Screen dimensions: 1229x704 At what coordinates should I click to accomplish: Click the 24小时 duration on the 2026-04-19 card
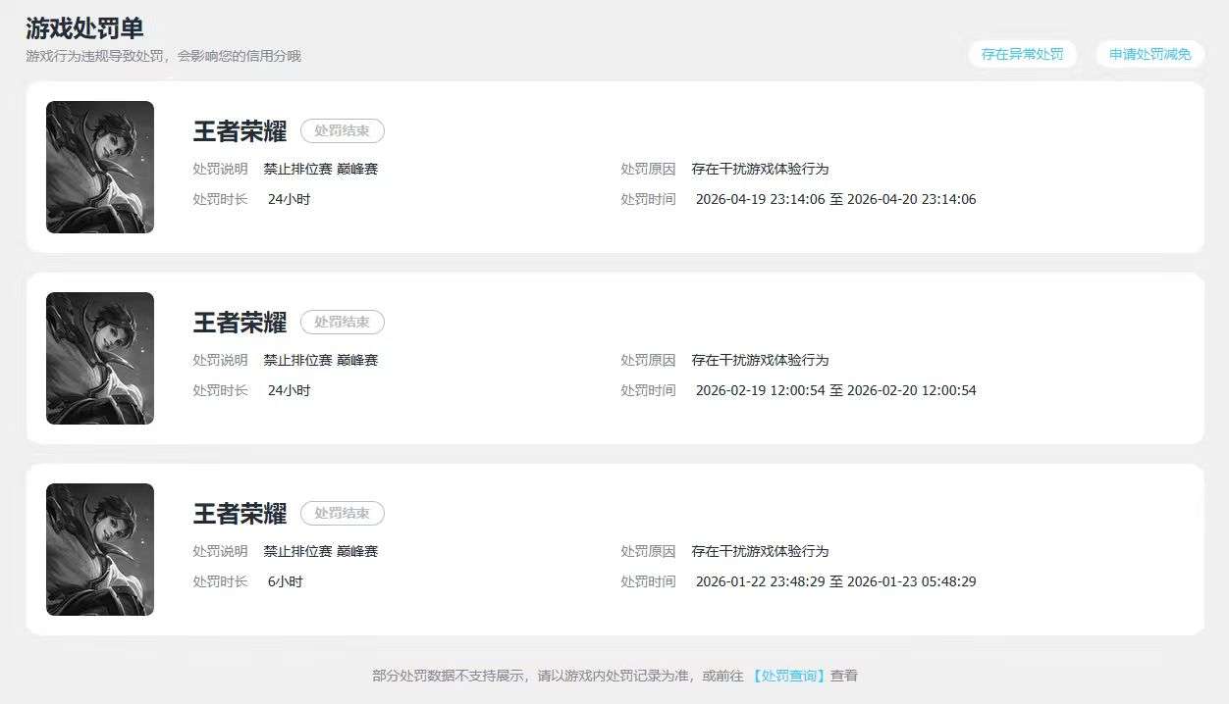pos(289,199)
